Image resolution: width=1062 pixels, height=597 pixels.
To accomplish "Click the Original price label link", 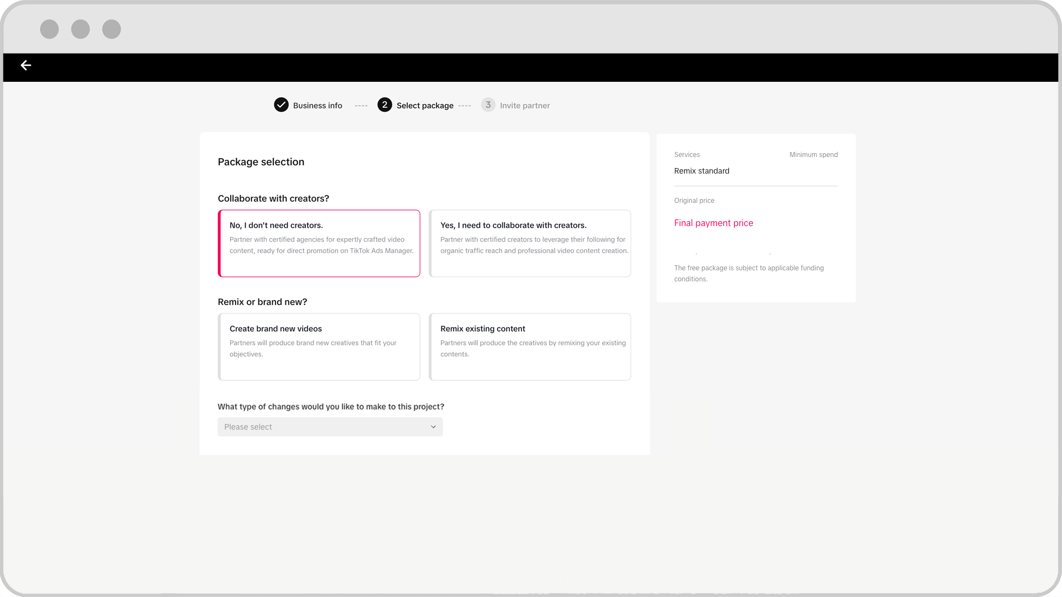I will point(694,201).
